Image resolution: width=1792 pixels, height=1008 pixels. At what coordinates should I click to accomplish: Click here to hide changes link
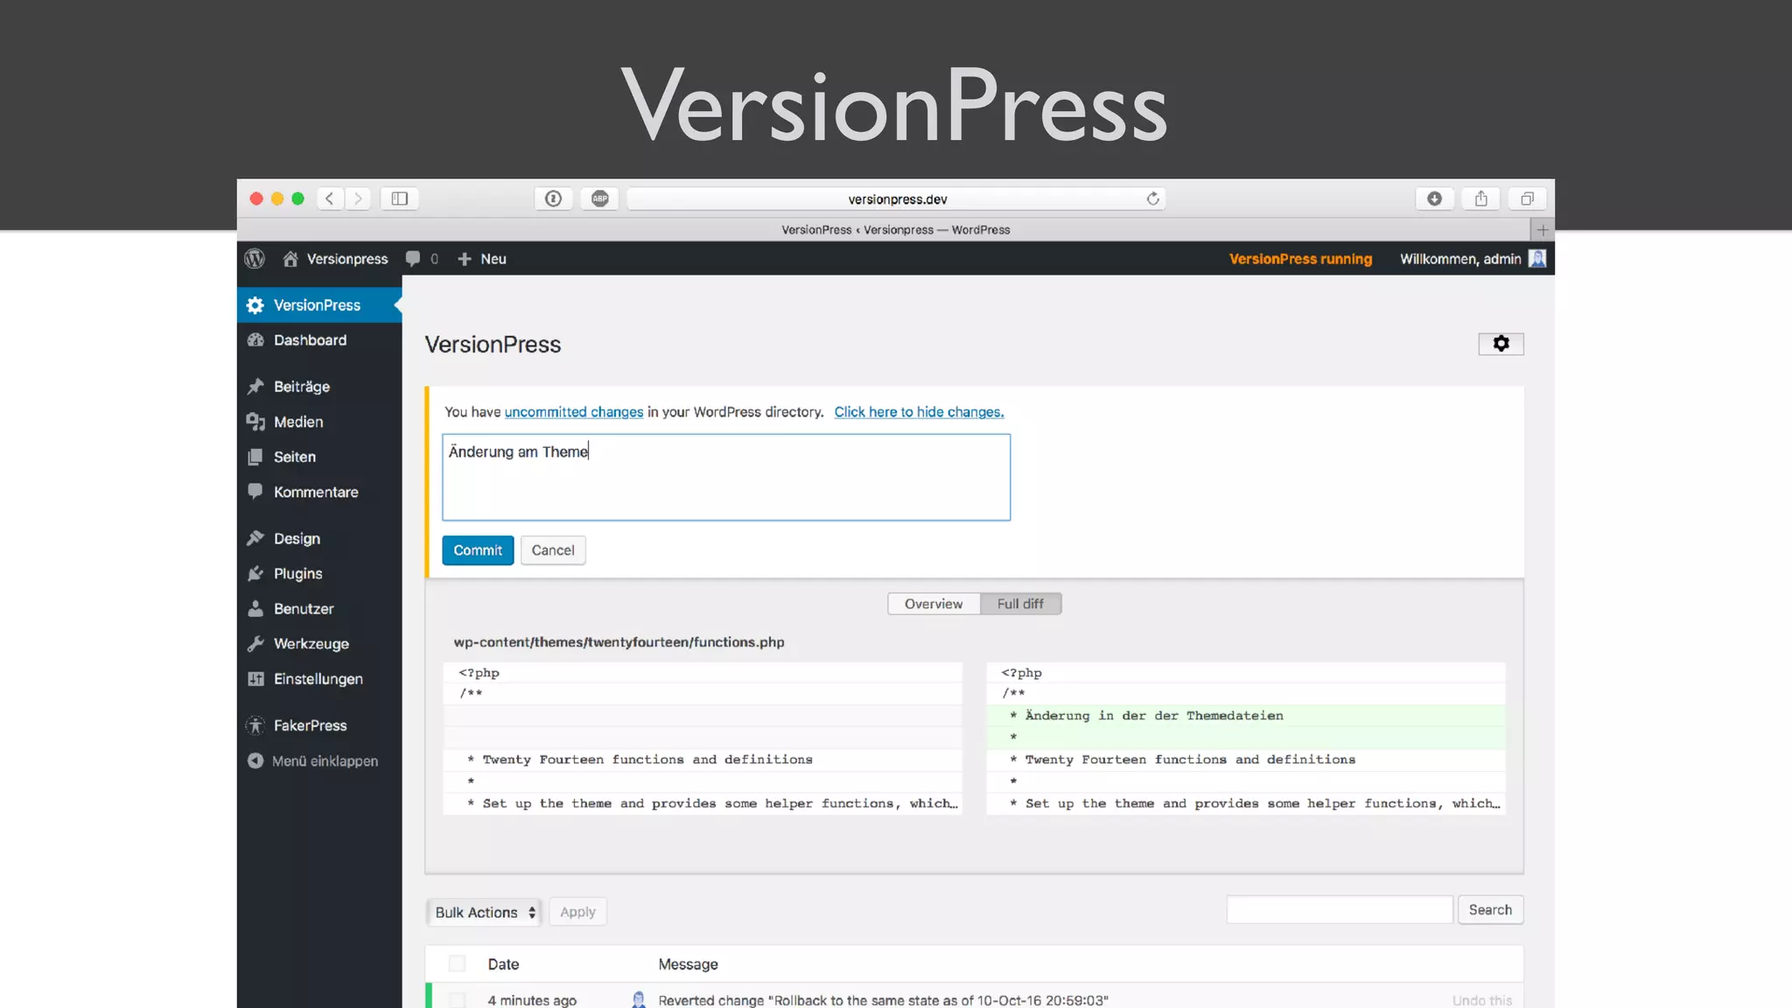(919, 412)
